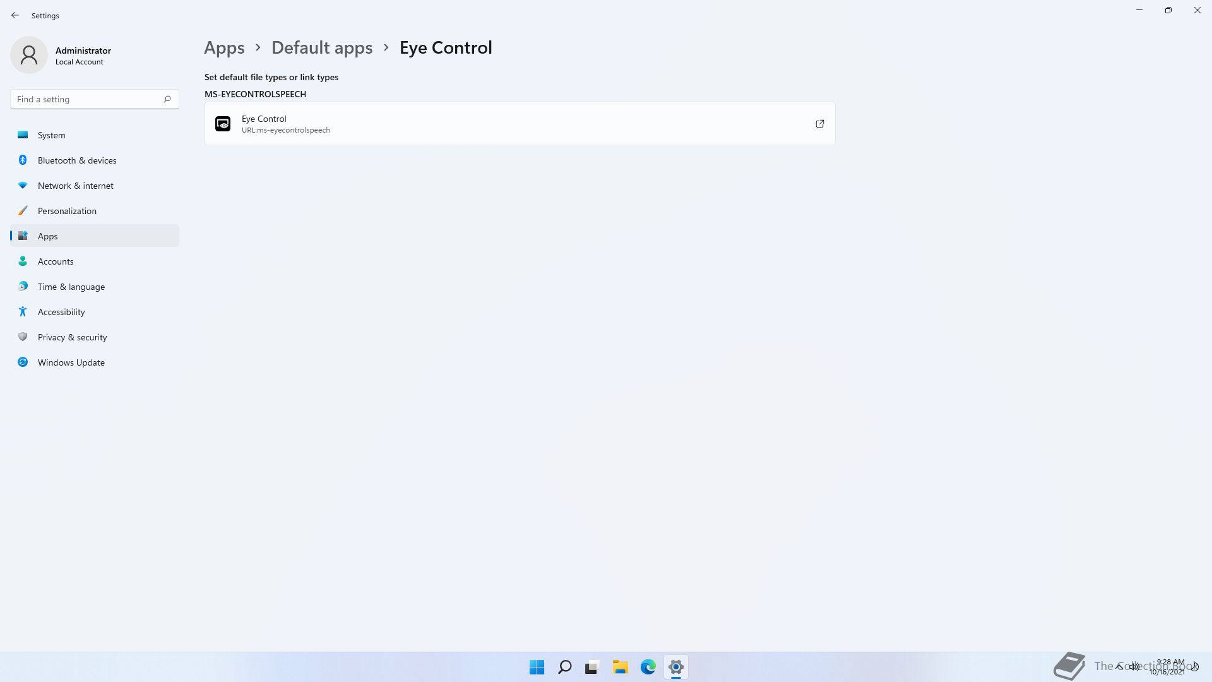
Task: Click the Network Wi-Fi icon in the sidebar
Action: tap(23, 185)
